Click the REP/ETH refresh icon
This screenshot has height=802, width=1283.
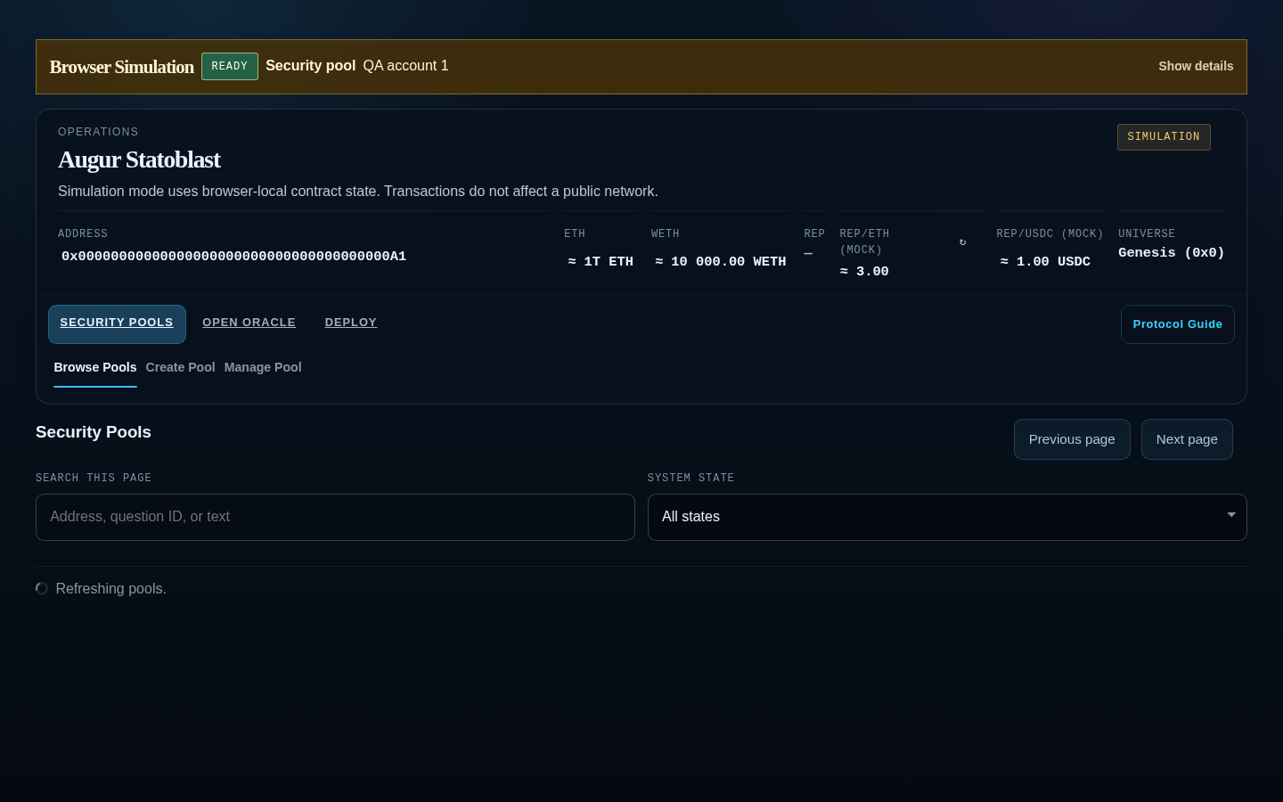coord(962,242)
